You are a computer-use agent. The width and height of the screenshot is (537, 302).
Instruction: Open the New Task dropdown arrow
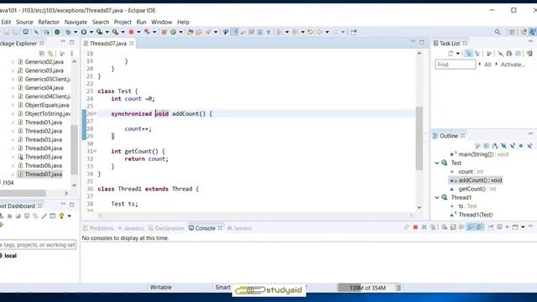(458, 54)
